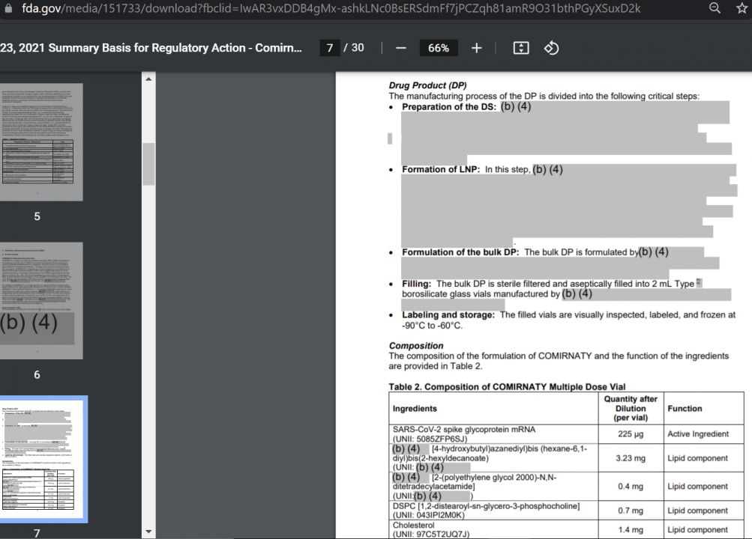Viewport: 752px width, 539px height.
Task: Select the page 6 thumbnail
Action: point(41,301)
